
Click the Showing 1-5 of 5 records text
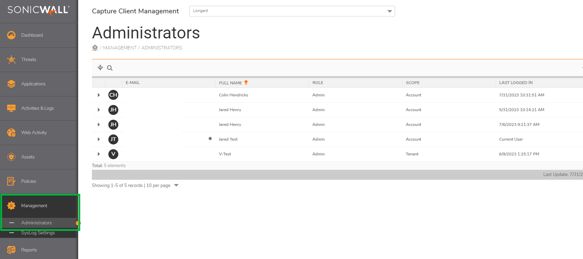point(117,185)
